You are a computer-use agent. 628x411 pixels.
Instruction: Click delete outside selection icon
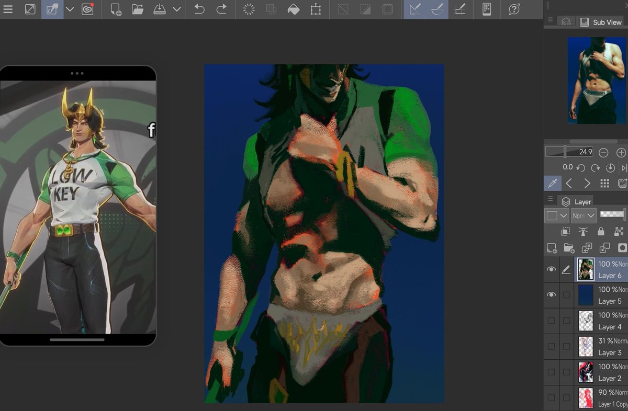pyautogui.click(x=271, y=9)
